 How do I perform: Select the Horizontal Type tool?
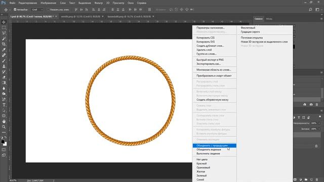tap(4, 105)
